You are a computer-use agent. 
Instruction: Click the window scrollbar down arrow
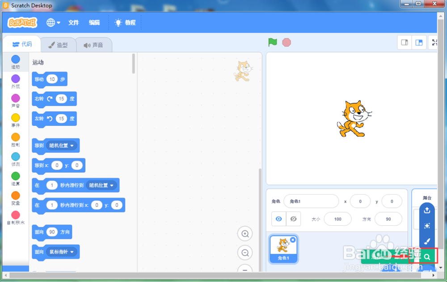pyautogui.click(x=441, y=267)
